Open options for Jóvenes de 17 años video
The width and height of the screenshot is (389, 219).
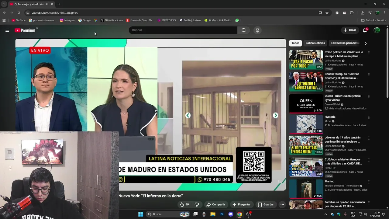point(369,138)
